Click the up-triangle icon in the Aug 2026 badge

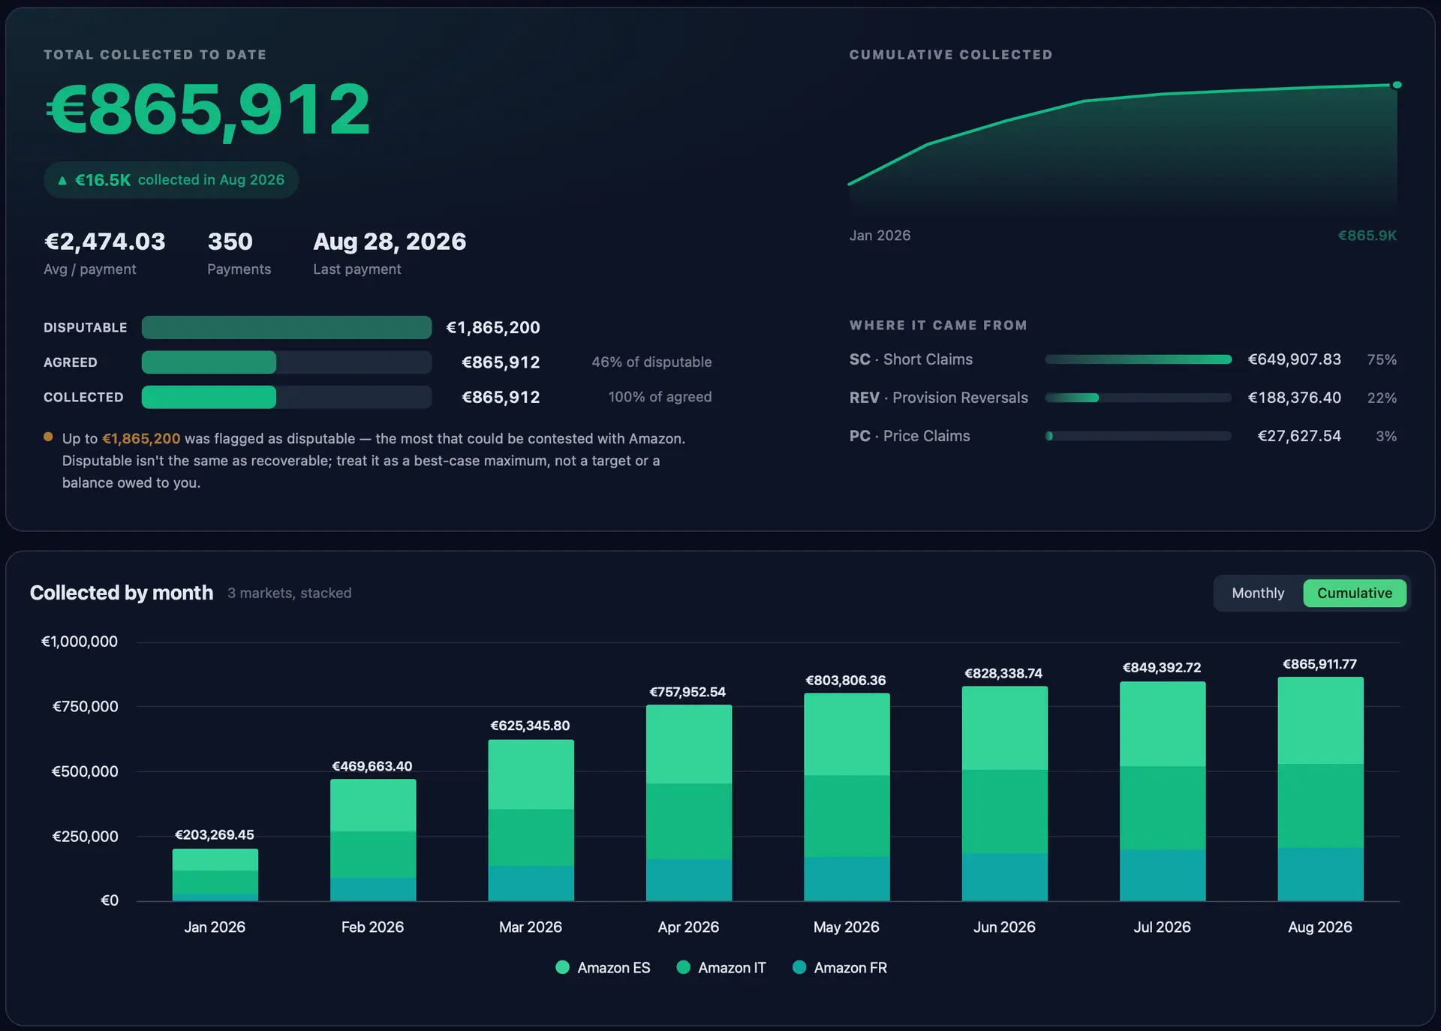pos(62,181)
